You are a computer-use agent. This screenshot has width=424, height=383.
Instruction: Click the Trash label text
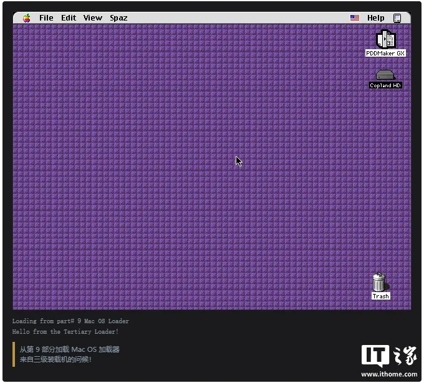coord(380,296)
